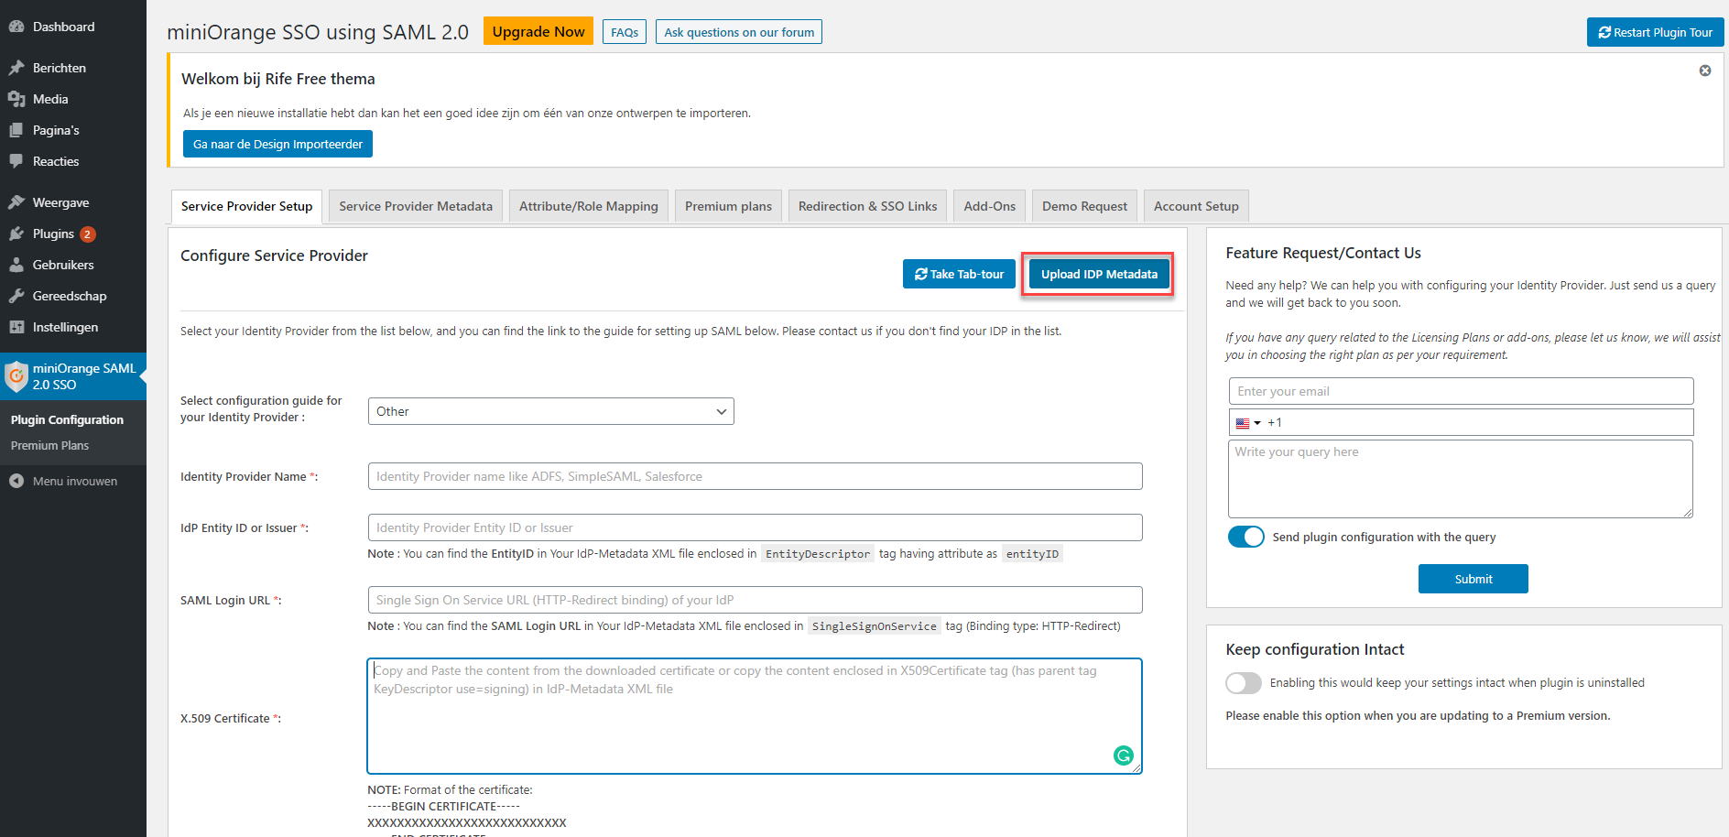Viewport: 1729px width, 837px height.
Task: Open the Media menu item
Action: click(73, 99)
